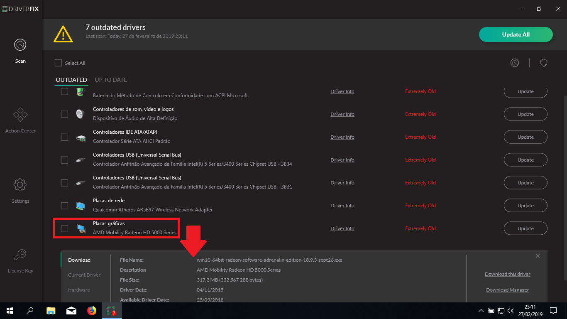Click the power icon in system tray
This screenshot has height=319, width=567.
coord(491,311)
